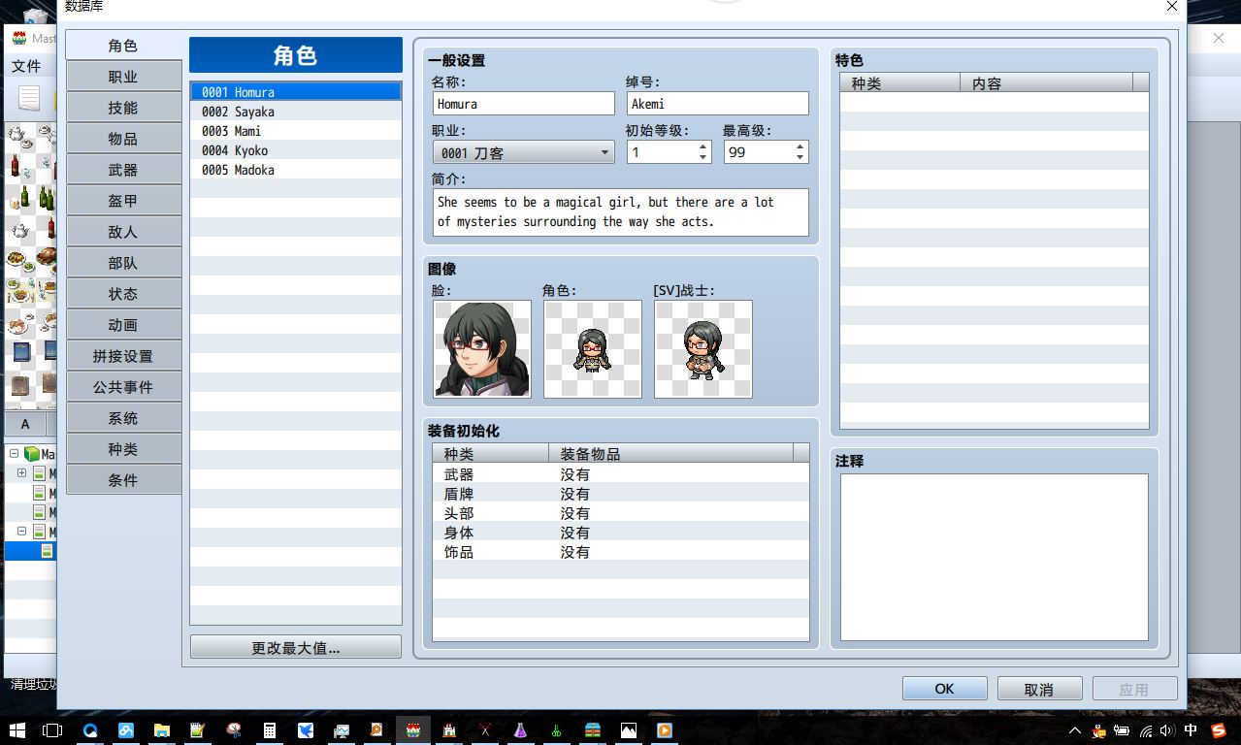This screenshot has width=1241, height=745.
Task: Click the purple flask icon on taskbar
Action: [x=520, y=729]
